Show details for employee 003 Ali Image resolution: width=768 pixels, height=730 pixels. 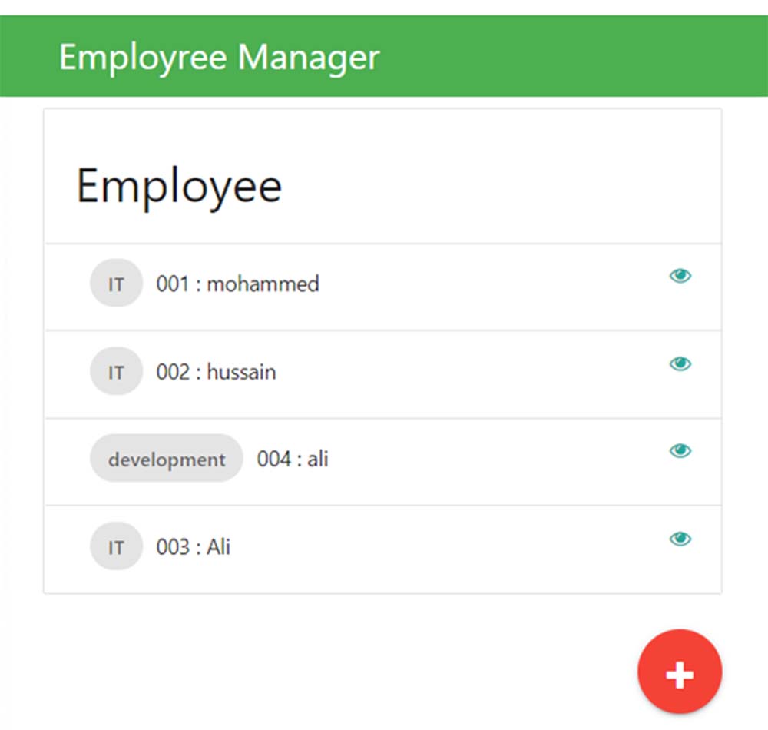click(x=680, y=539)
